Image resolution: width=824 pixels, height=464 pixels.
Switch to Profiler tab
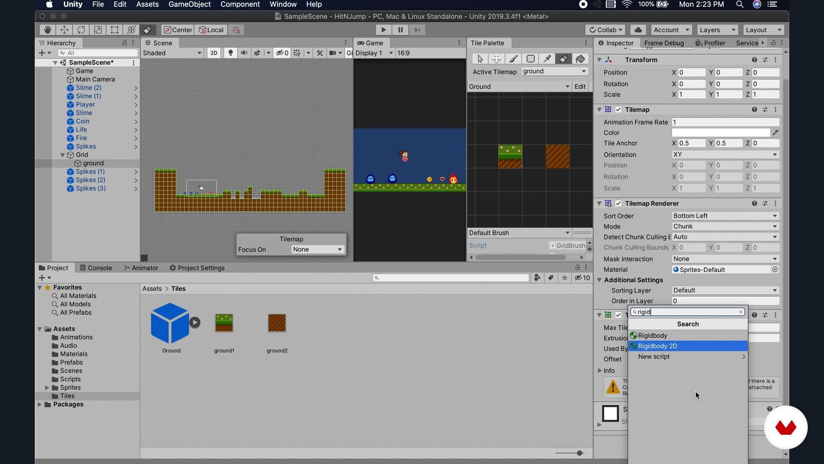point(710,43)
